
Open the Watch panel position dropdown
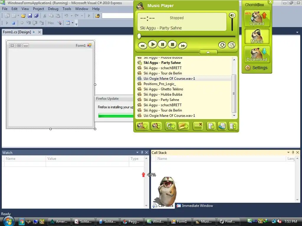click(x=137, y=152)
